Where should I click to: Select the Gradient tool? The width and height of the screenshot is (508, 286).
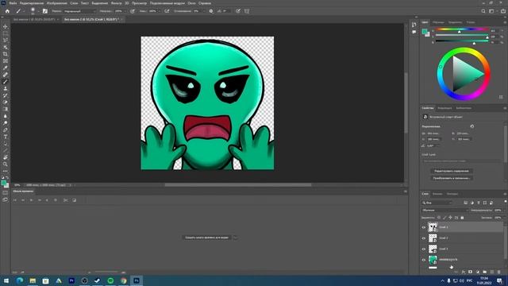(6, 110)
